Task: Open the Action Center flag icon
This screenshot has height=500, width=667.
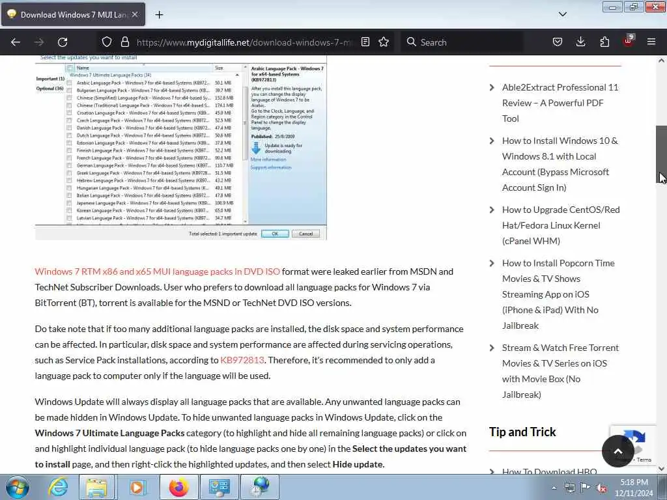Action: point(586,488)
